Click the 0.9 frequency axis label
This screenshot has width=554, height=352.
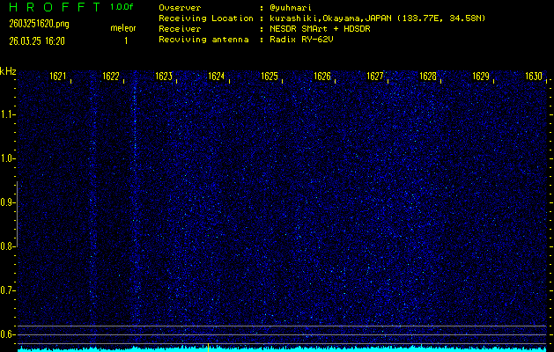tap(6, 202)
